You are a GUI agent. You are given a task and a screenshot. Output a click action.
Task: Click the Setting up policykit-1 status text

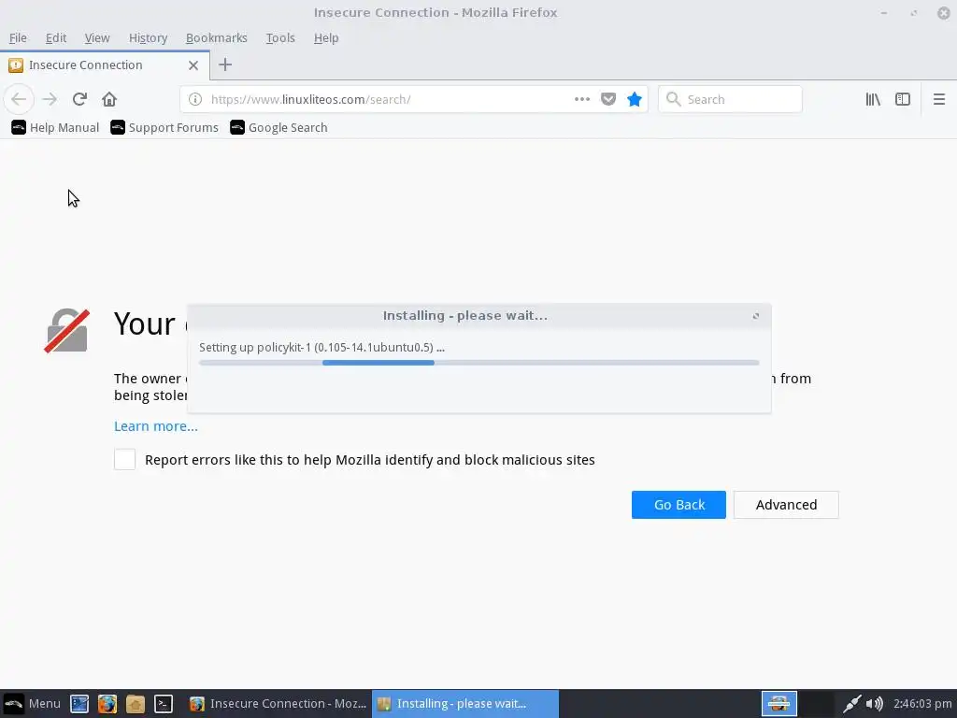tap(321, 348)
